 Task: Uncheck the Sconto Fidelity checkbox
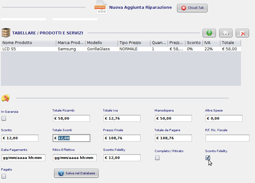pyautogui.click(x=208, y=158)
